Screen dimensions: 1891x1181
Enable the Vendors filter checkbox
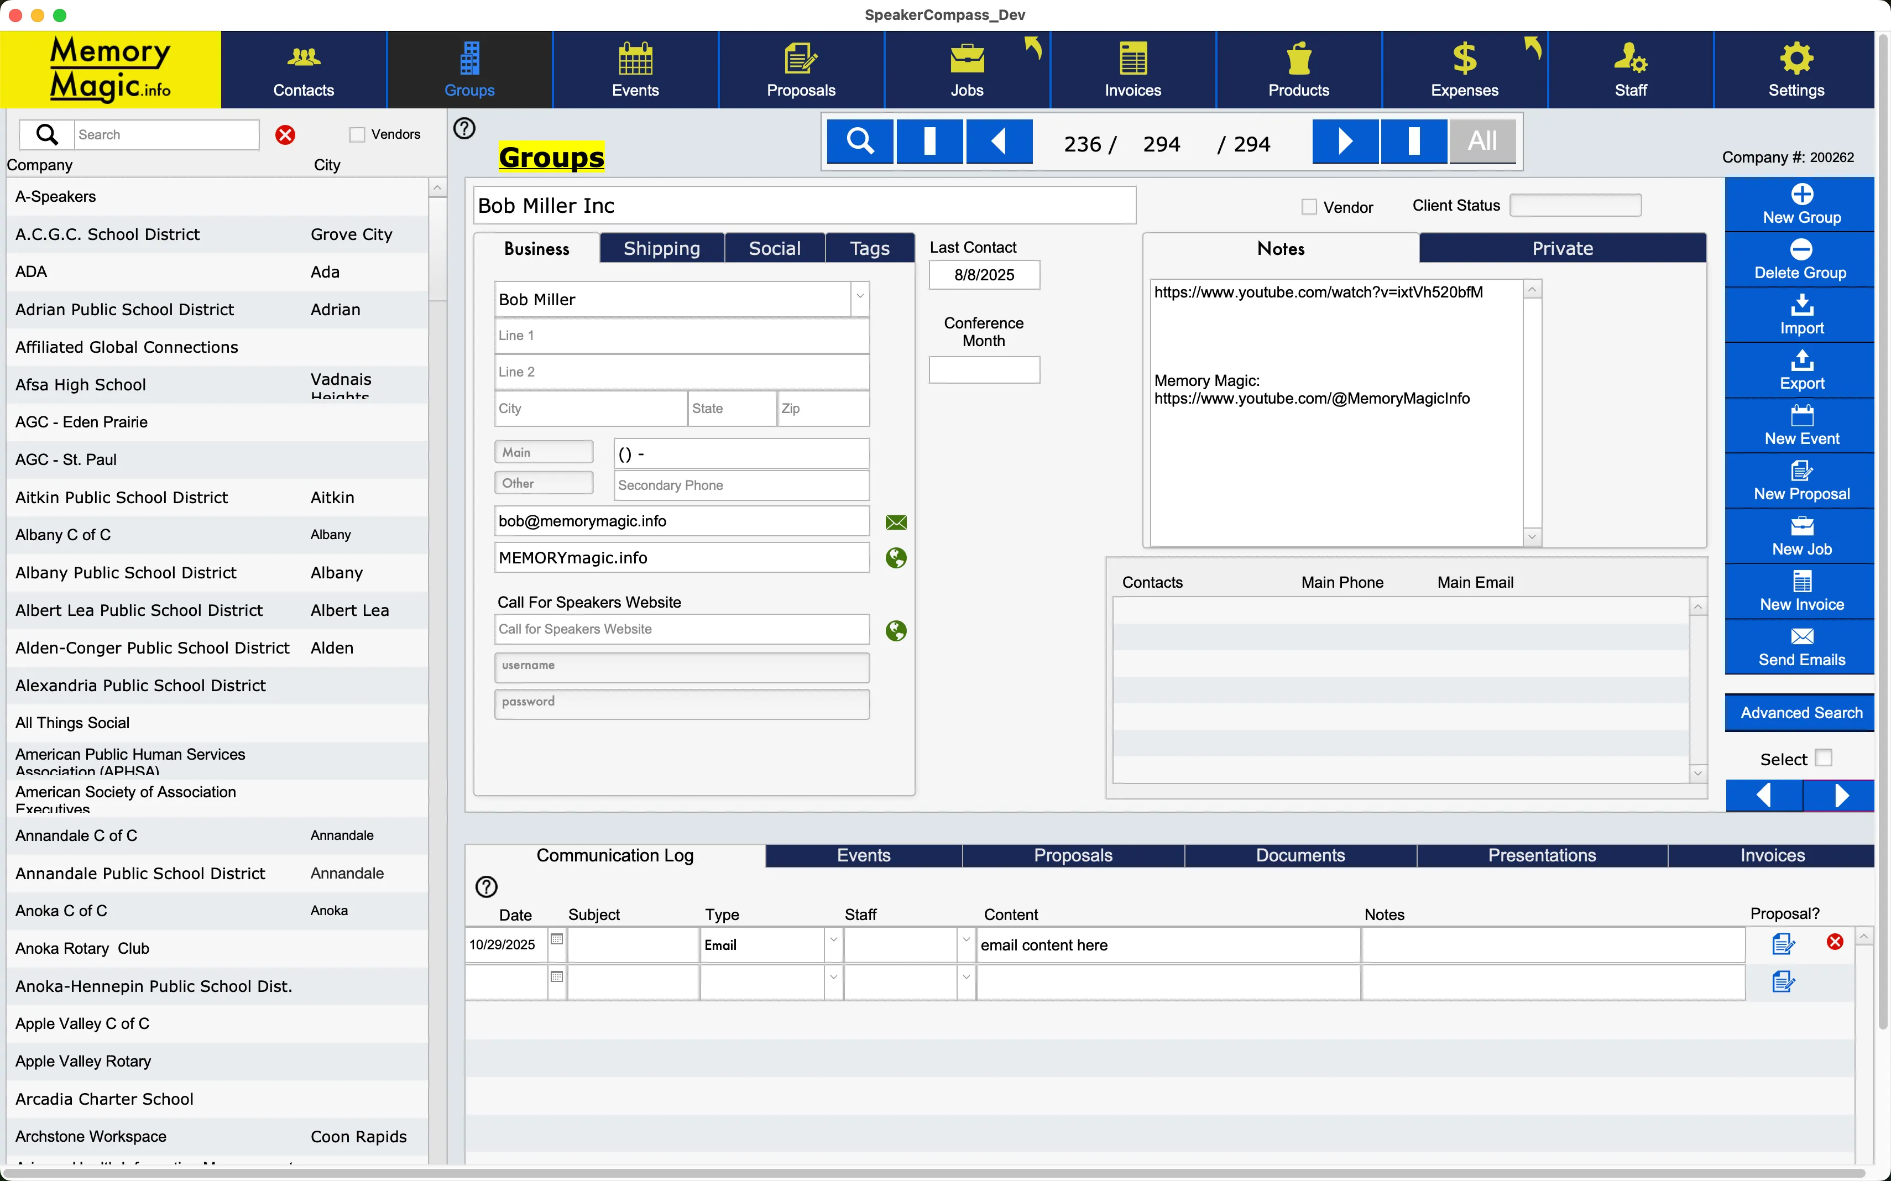pyautogui.click(x=357, y=134)
